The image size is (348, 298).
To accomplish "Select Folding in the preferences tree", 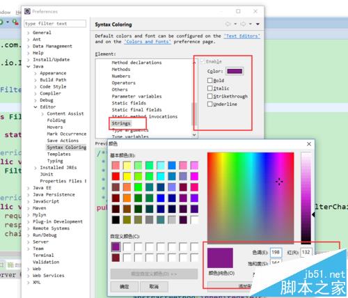I will (56, 120).
